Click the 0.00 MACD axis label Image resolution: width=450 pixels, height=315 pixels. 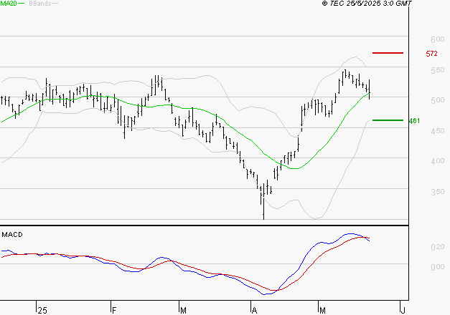pos(418,268)
